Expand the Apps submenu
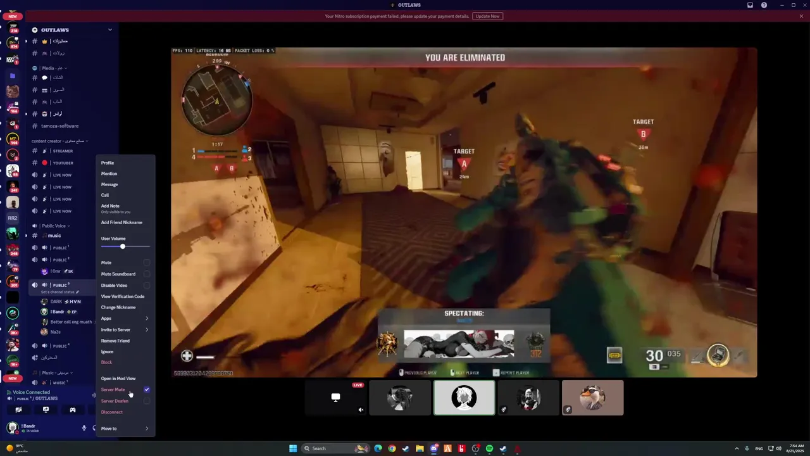 point(125,319)
